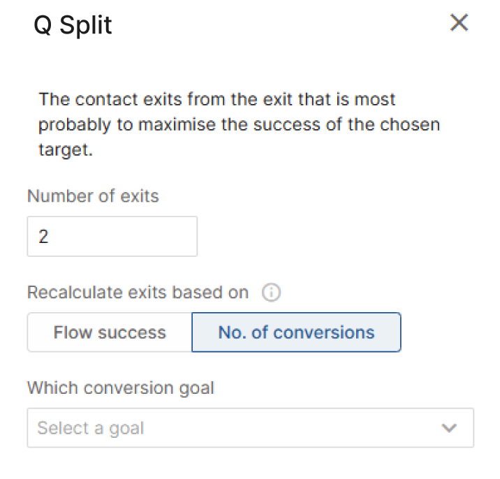The image size is (500, 479).
Task: Dismiss the panel with the X icon
Action: (x=459, y=22)
